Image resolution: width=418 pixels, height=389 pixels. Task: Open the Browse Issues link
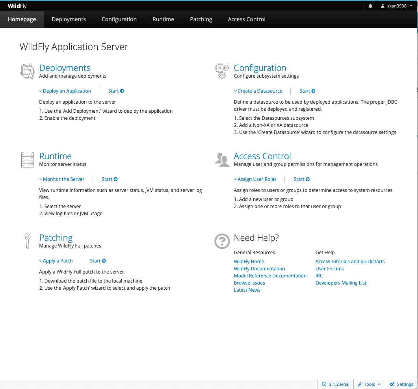pos(249,283)
